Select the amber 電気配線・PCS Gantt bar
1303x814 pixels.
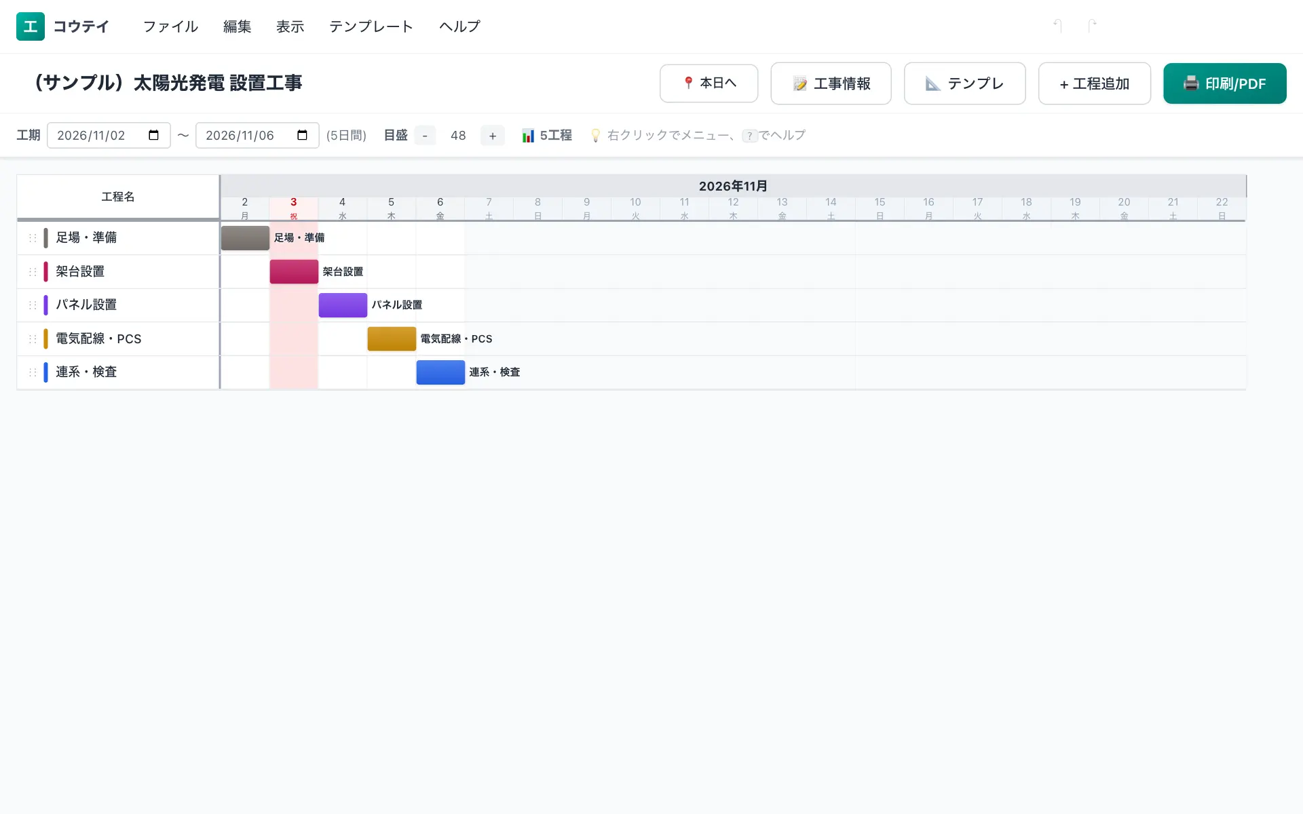392,339
